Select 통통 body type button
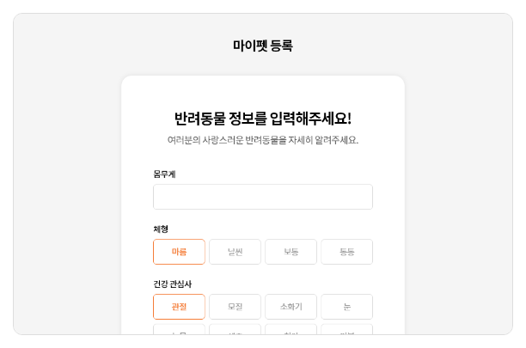 click(x=346, y=252)
